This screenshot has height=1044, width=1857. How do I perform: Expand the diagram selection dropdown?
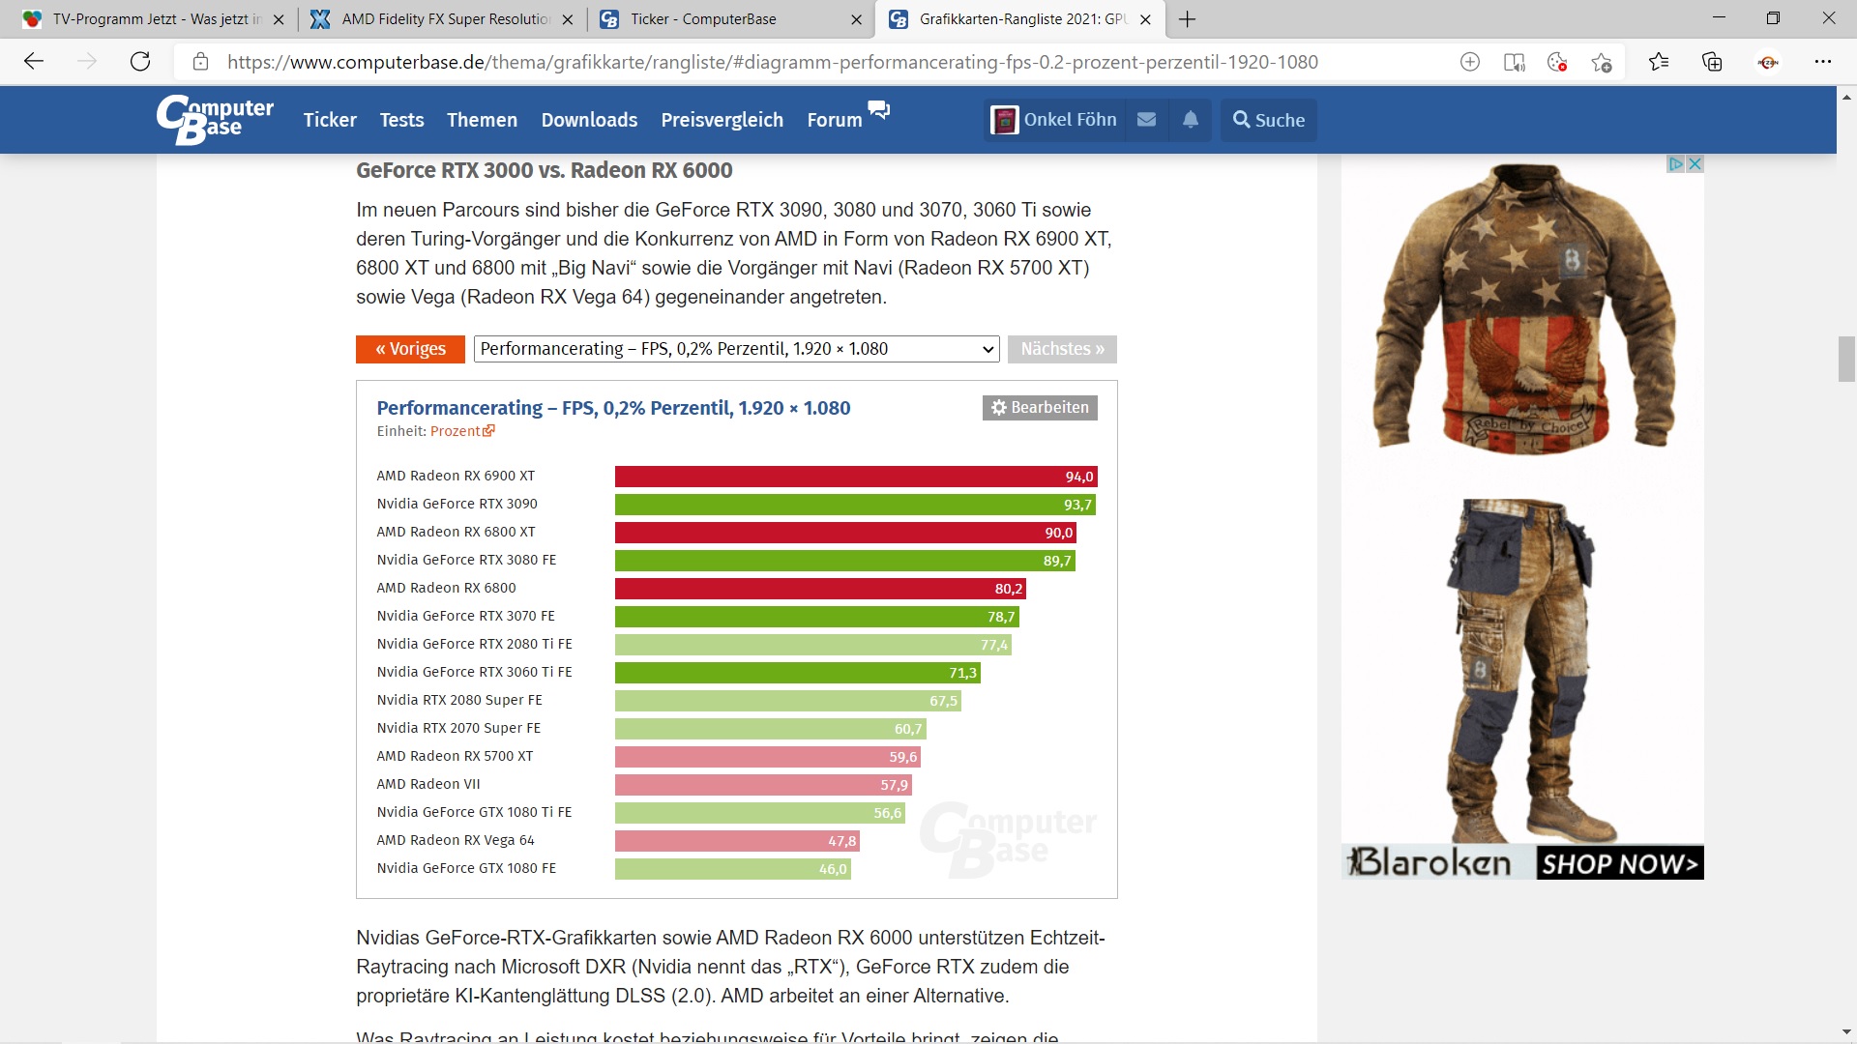click(736, 349)
